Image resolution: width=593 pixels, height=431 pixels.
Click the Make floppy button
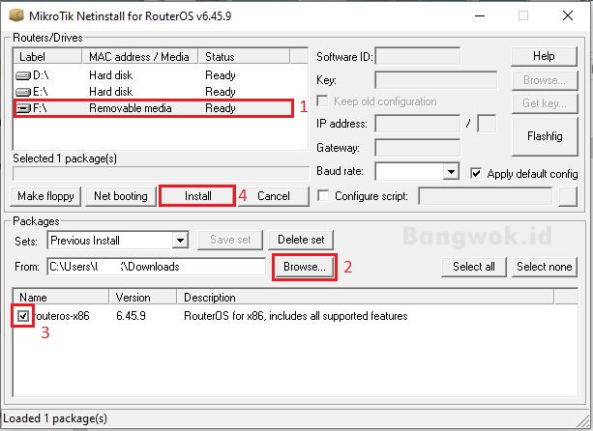click(x=45, y=196)
